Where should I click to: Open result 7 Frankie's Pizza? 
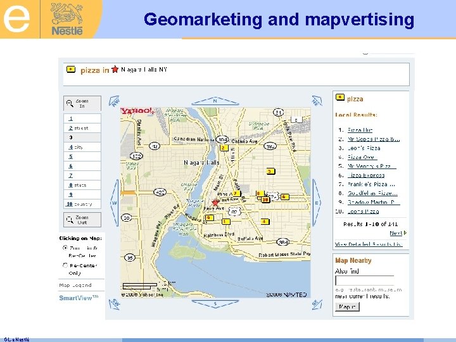point(371,184)
